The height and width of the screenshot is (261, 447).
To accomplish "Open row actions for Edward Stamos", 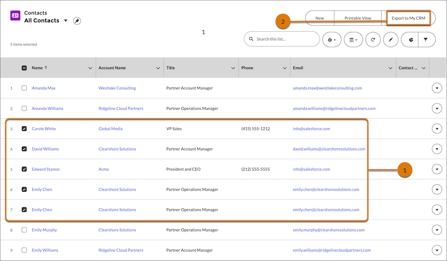I will point(437,169).
